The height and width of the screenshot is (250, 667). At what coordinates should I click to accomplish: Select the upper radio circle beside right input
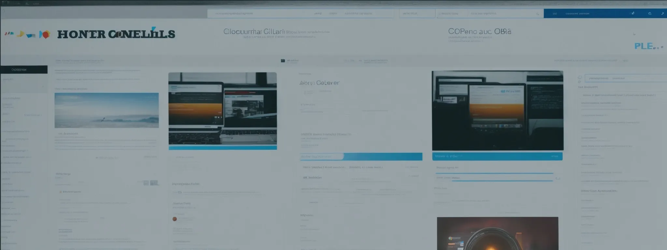pyautogui.click(x=580, y=77)
